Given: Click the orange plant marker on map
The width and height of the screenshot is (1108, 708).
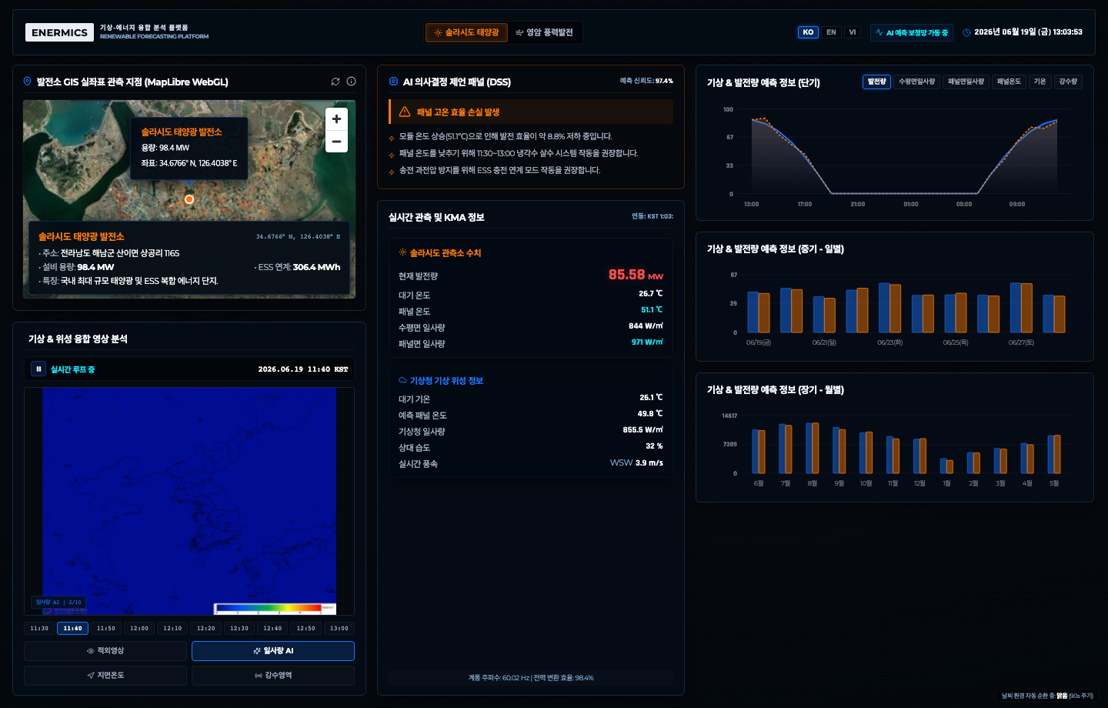Looking at the screenshot, I should point(189,199).
